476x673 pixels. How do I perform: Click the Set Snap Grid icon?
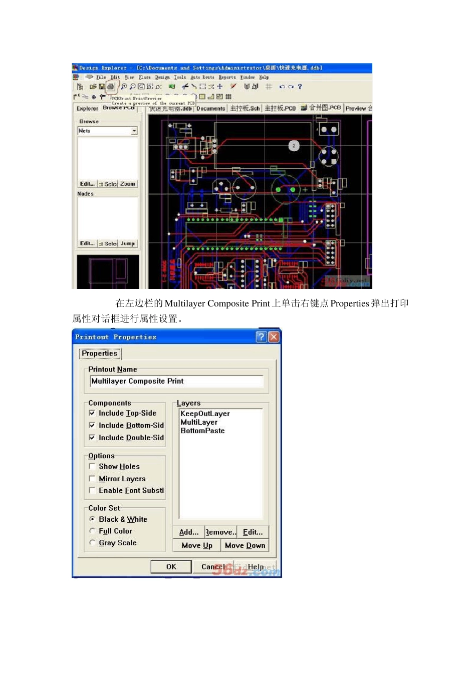point(269,87)
